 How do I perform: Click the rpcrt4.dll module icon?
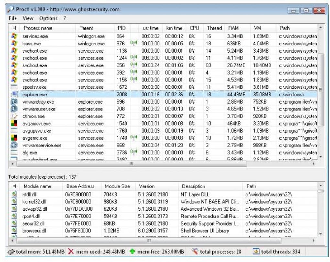coord(14,216)
